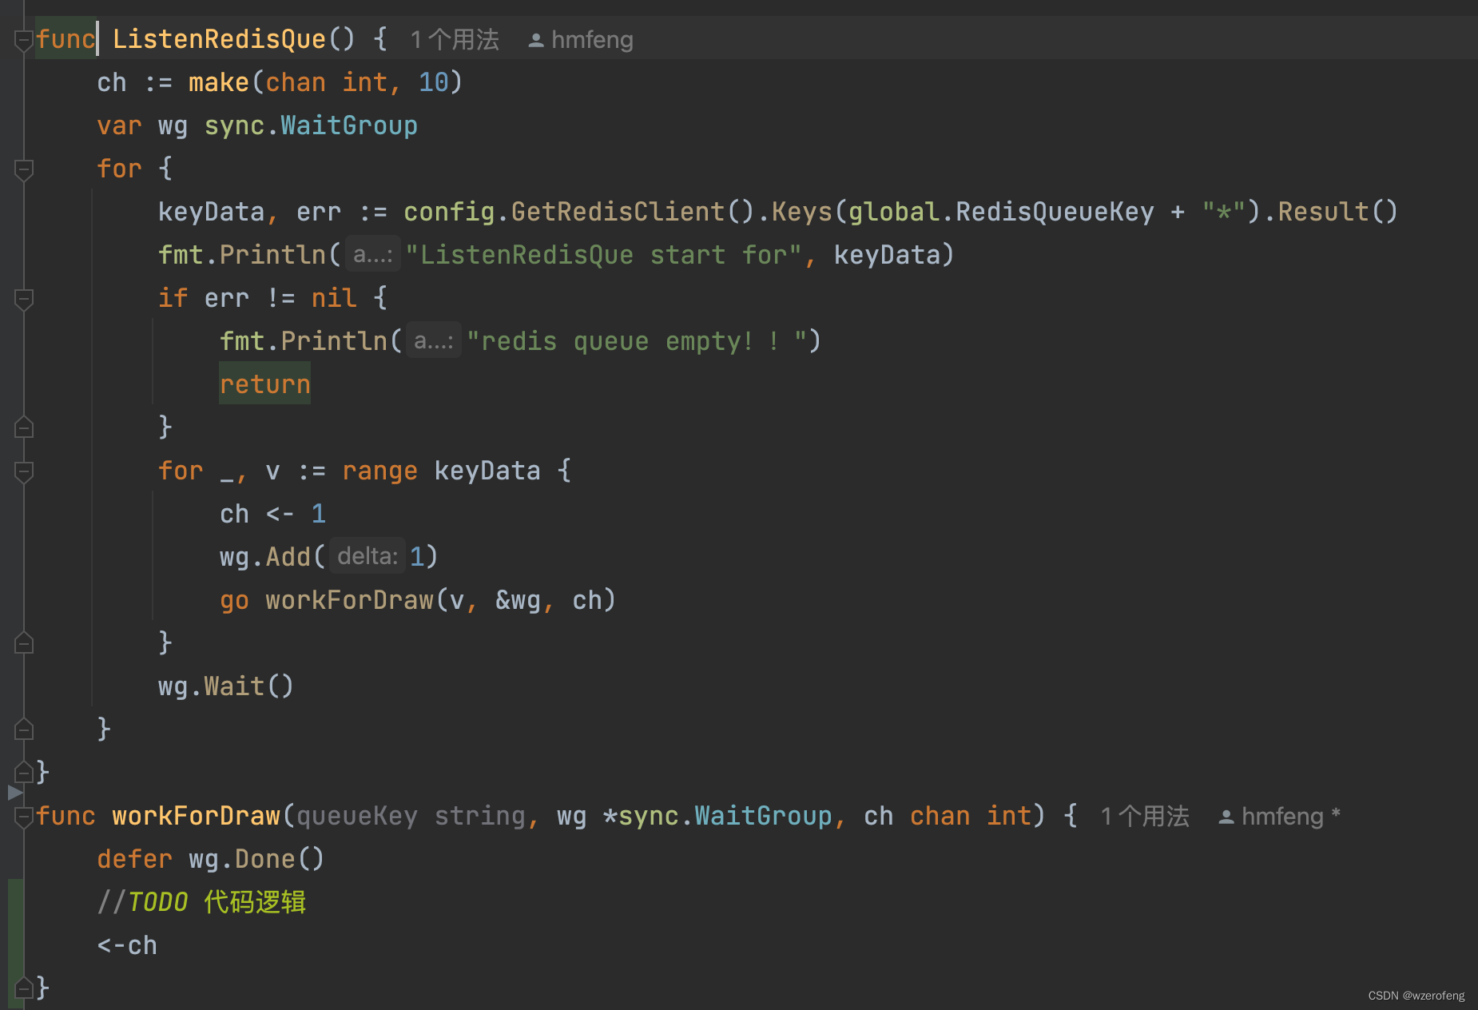
Task: Click 'WaitGroup' in var wg declaration
Action: coord(348,126)
